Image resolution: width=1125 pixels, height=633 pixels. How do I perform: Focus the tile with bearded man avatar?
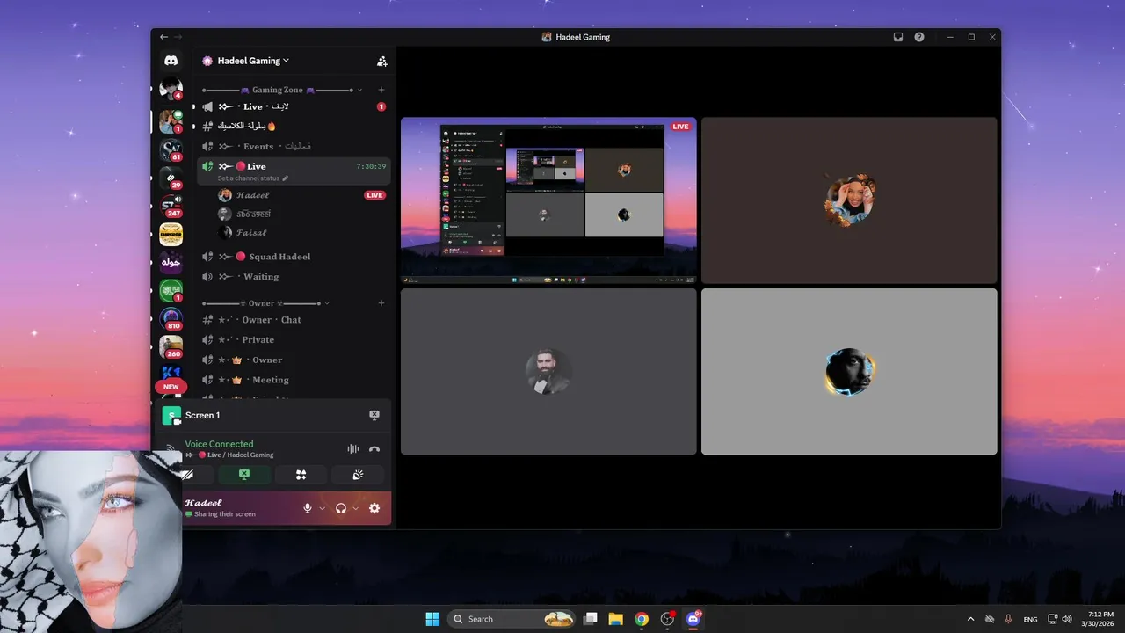[x=548, y=371]
